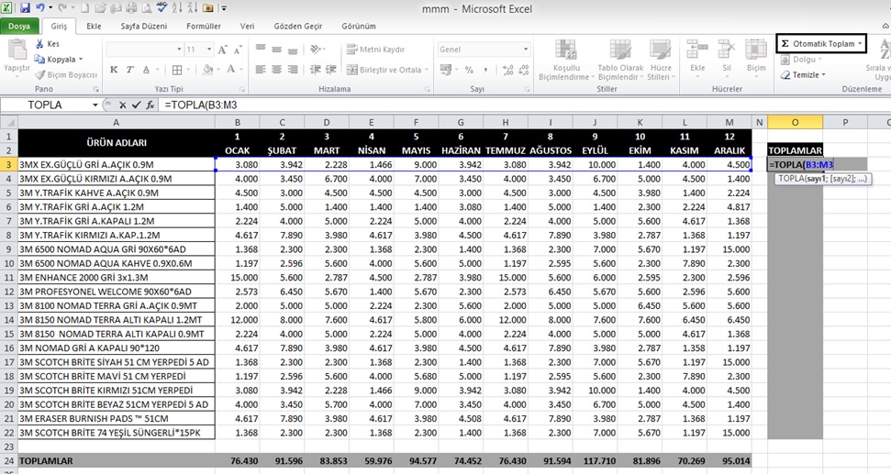Increase font size with large A
The image size is (891, 474).
pyautogui.click(x=223, y=50)
